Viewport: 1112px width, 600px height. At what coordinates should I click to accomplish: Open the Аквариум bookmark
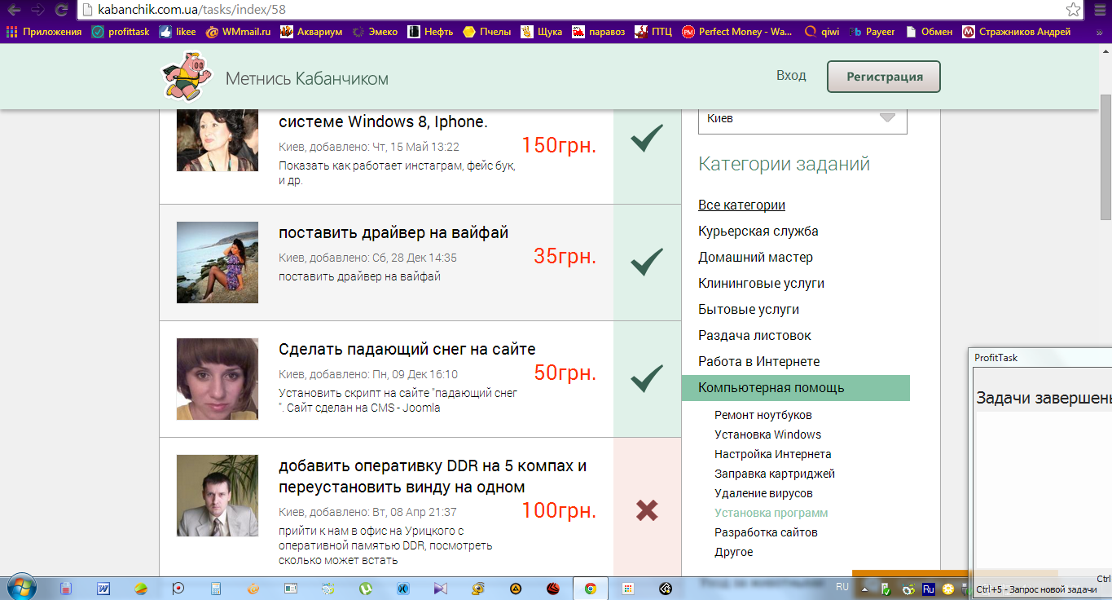point(311,32)
